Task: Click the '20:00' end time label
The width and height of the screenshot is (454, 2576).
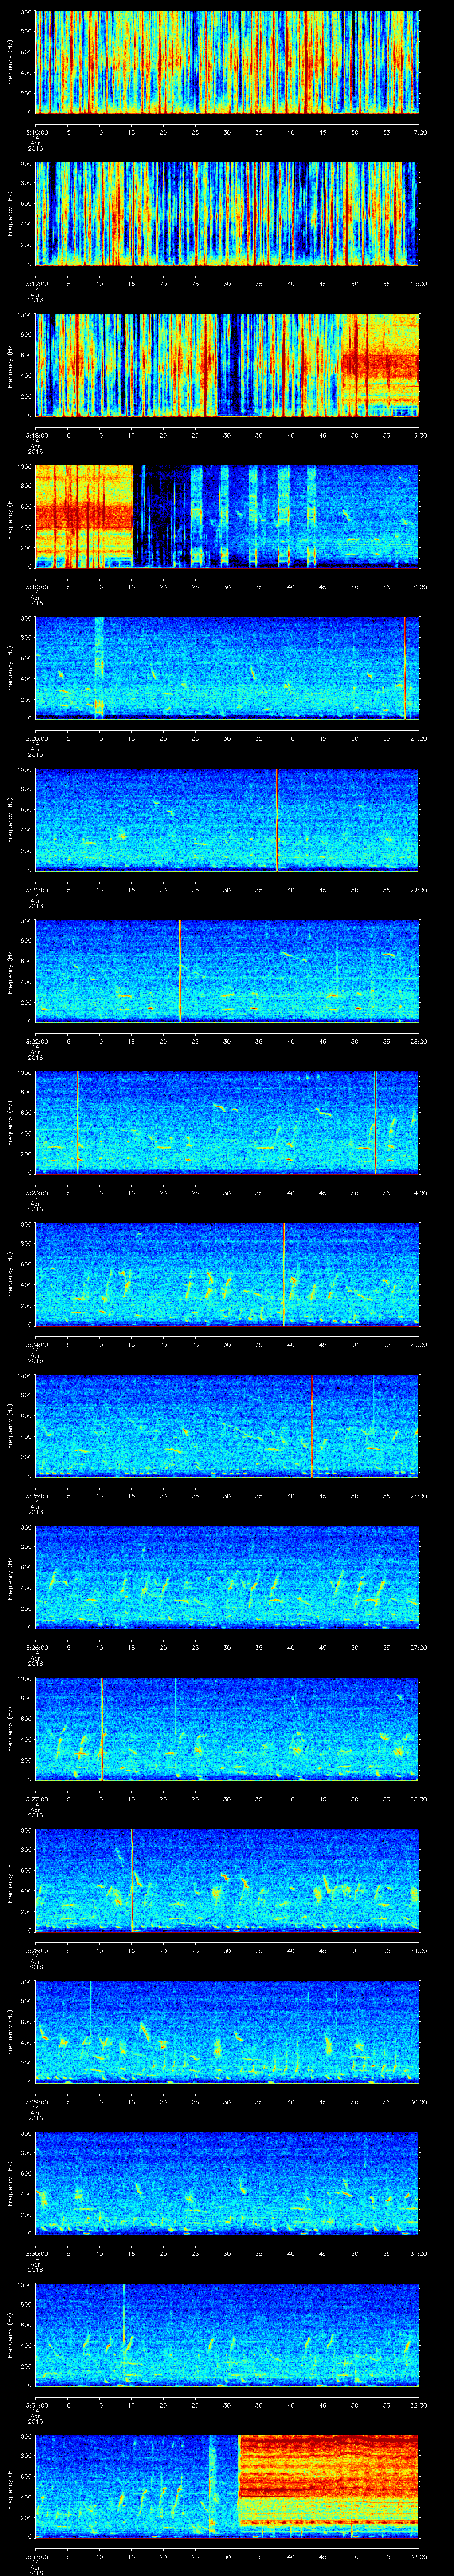Action: [419, 587]
